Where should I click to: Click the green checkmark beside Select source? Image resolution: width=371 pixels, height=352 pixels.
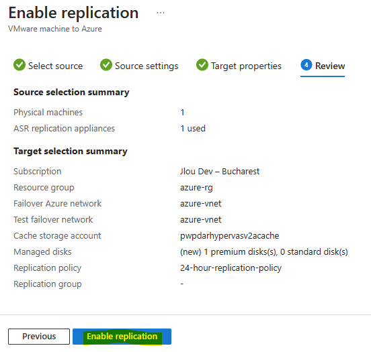click(x=19, y=64)
